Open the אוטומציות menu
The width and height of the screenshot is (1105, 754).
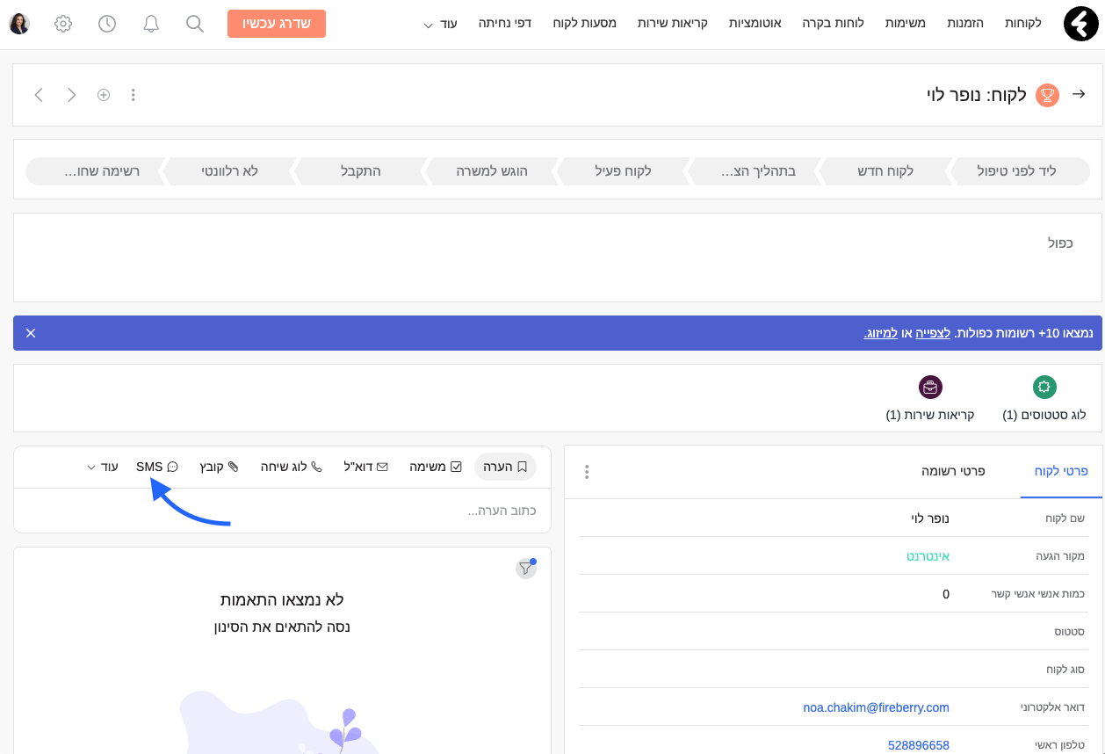[755, 23]
